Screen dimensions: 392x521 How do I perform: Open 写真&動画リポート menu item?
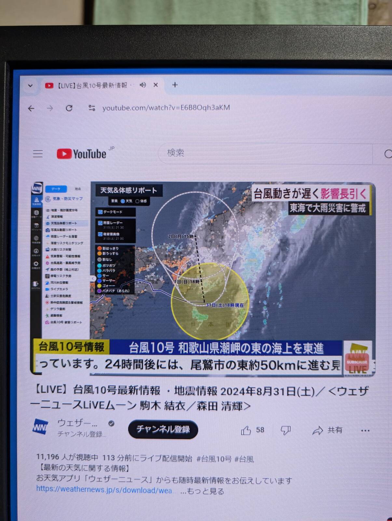(x=61, y=230)
